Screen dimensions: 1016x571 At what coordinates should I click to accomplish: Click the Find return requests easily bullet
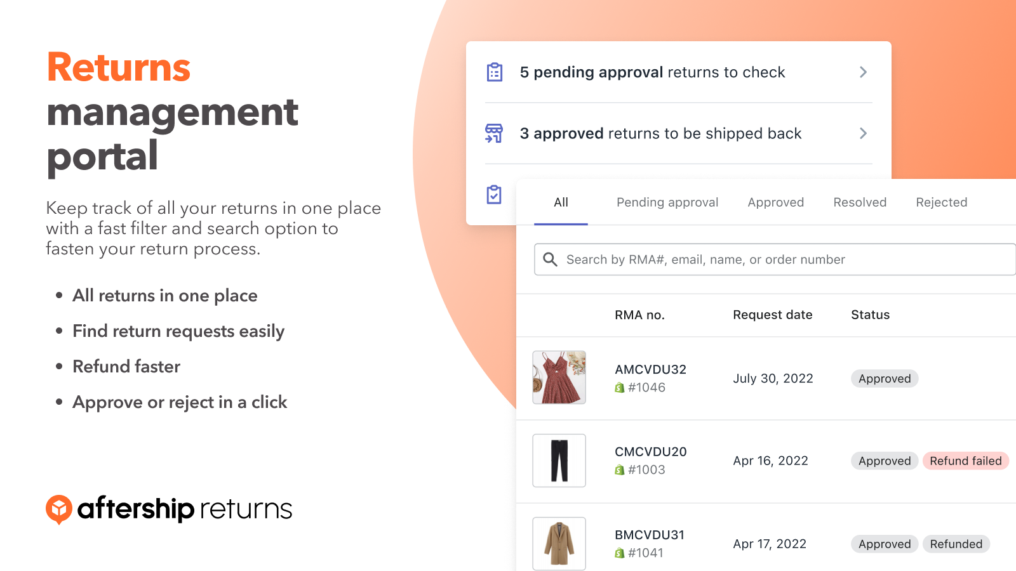[178, 331]
